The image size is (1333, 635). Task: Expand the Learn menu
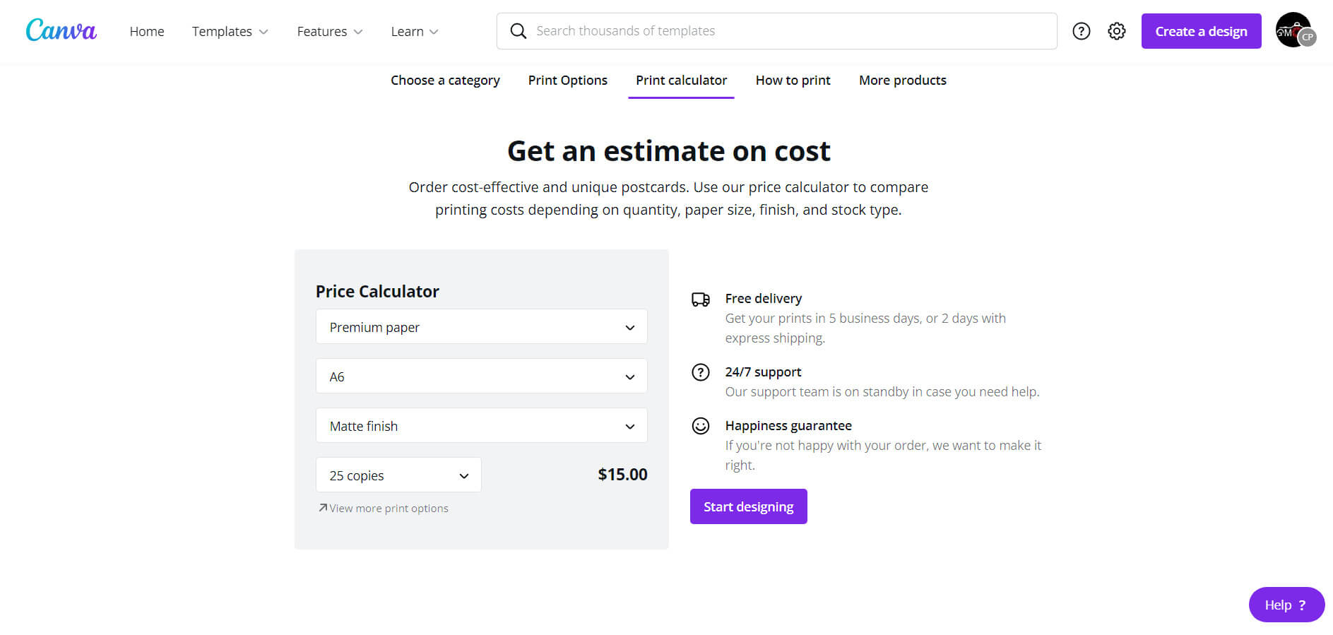tap(414, 32)
